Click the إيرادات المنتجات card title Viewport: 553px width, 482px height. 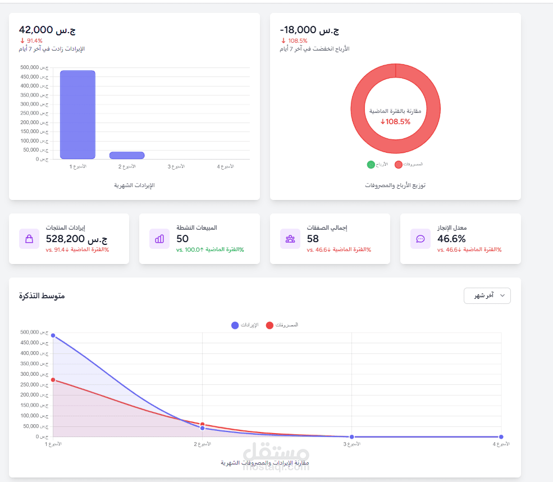pos(66,228)
